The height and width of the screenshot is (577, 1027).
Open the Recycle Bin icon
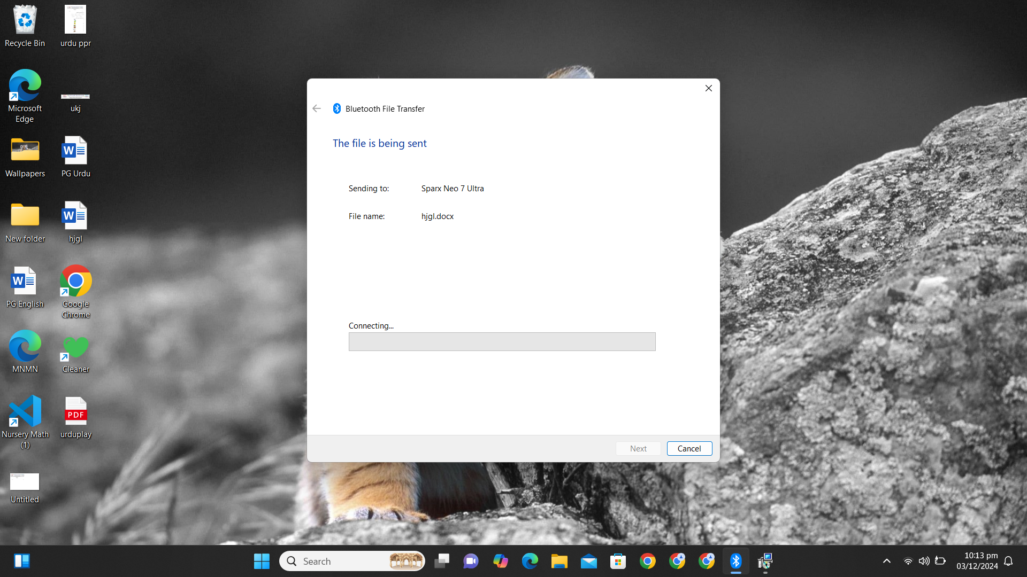(x=25, y=26)
